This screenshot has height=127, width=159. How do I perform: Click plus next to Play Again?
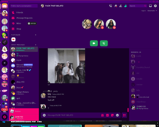pos(36,35)
